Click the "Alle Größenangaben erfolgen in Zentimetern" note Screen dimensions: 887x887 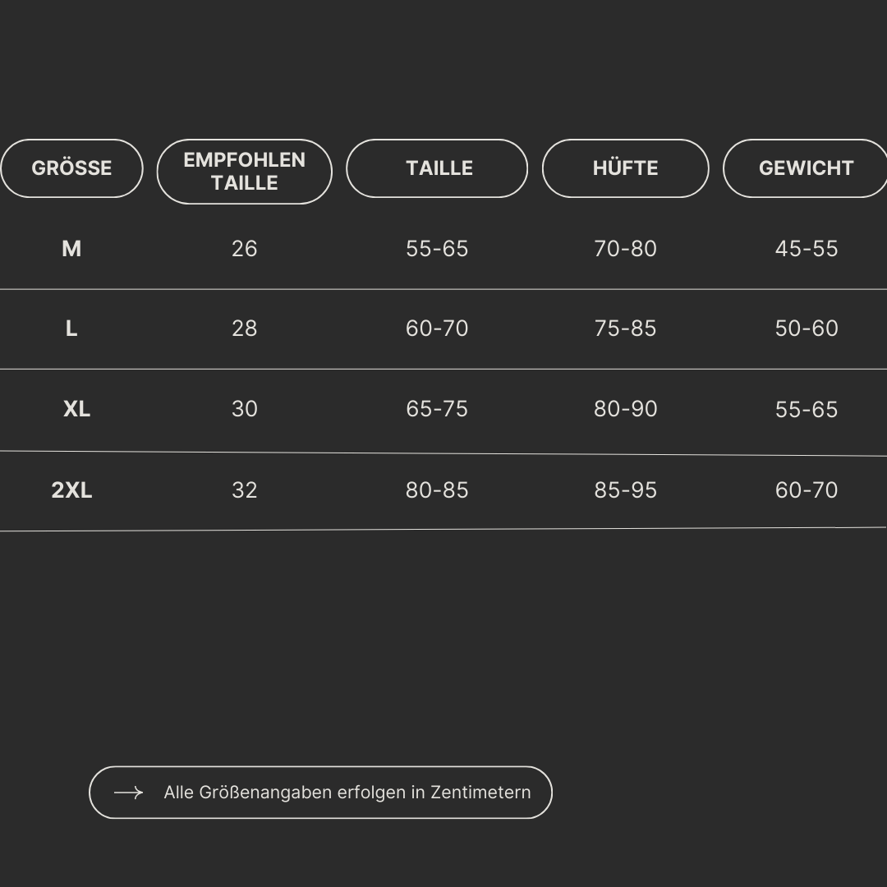pyautogui.click(x=347, y=793)
